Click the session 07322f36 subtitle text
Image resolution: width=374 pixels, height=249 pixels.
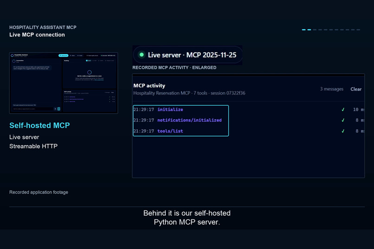click(x=228, y=93)
